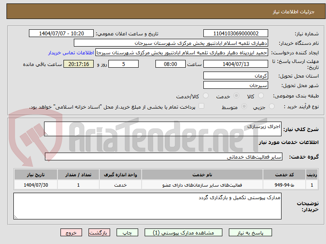326x244 pixels.
Task: Click the بازگشت back button
Action: [99, 233]
